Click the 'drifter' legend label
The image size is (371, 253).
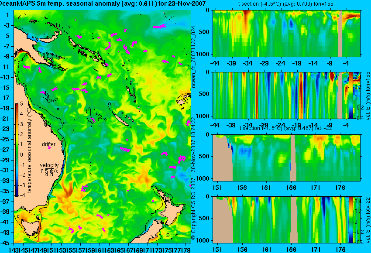click(x=49, y=144)
